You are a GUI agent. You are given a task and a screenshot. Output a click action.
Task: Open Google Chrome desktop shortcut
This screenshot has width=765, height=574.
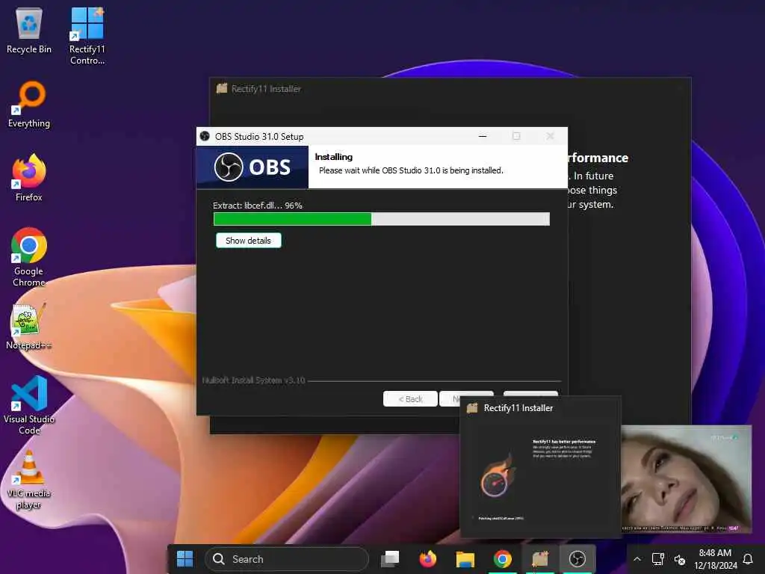pyautogui.click(x=29, y=257)
